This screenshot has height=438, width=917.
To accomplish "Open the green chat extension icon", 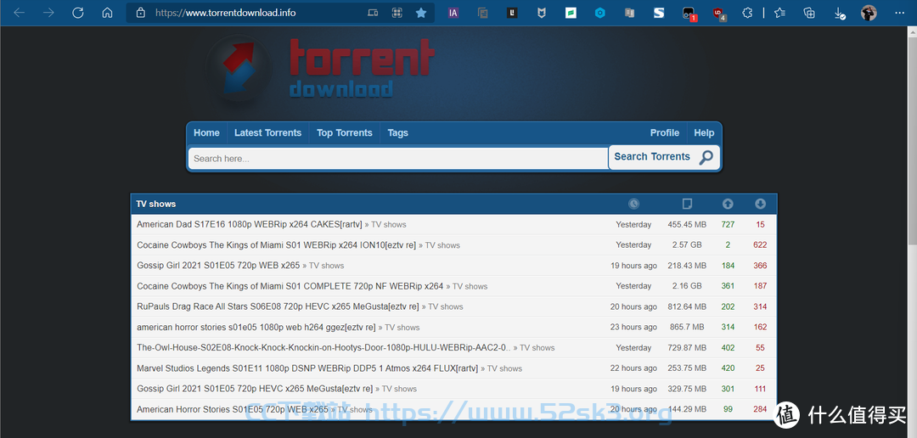I will pos(571,13).
